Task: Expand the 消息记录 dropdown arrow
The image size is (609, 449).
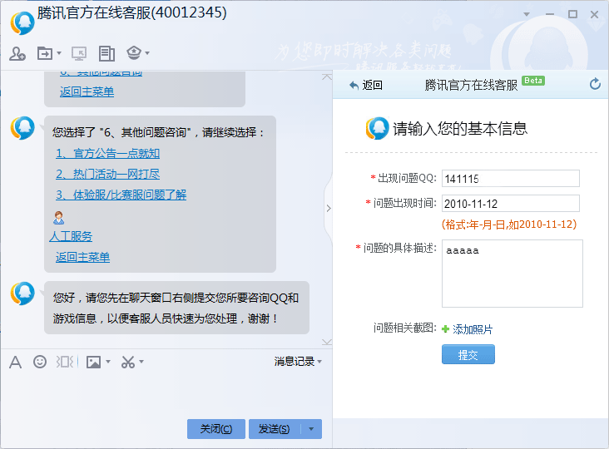Action: point(319,362)
